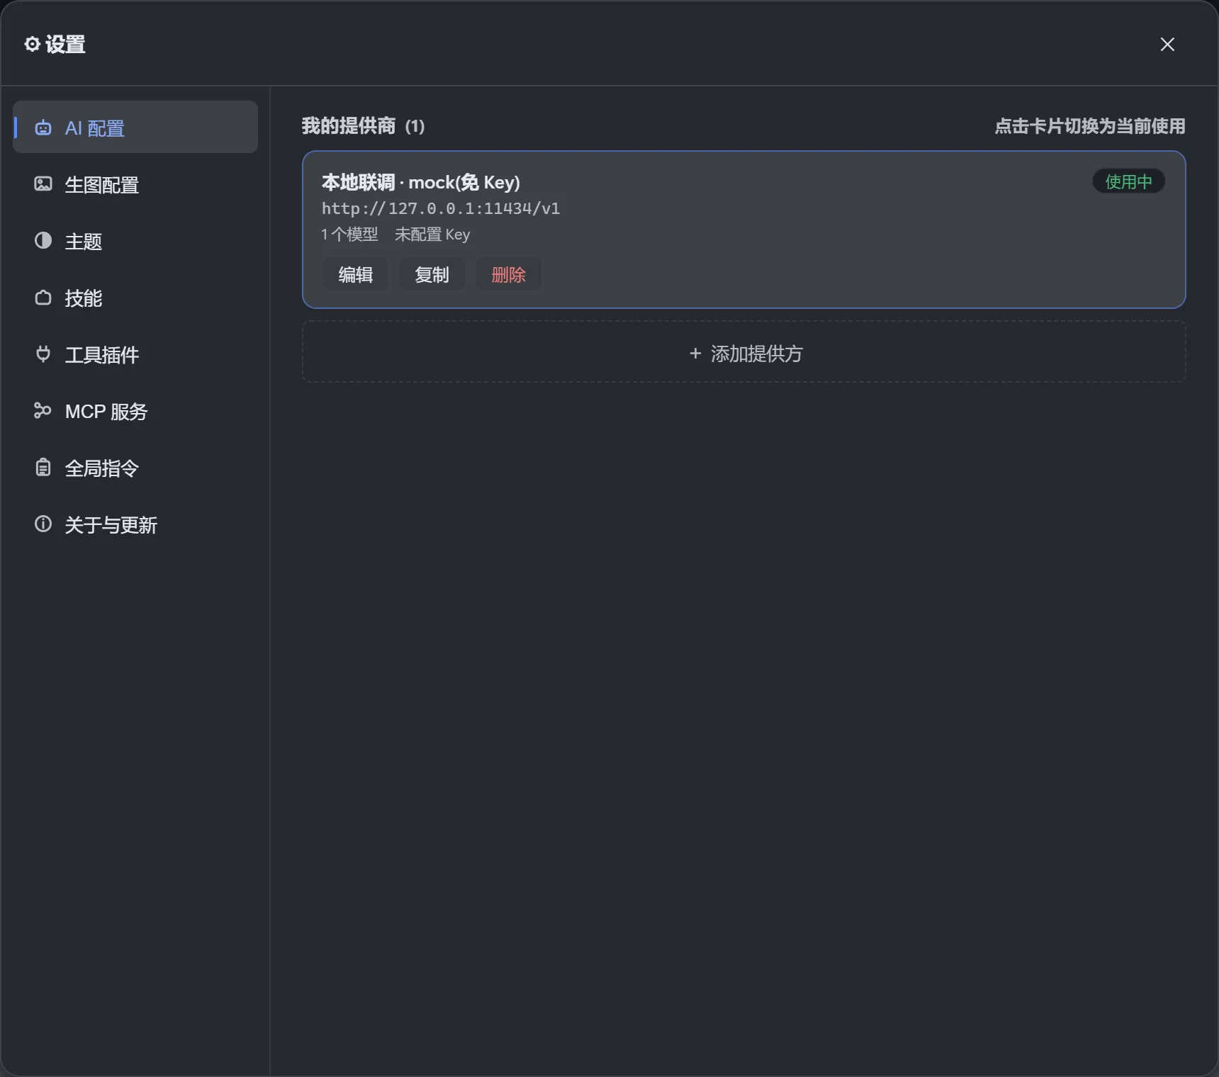This screenshot has height=1077, width=1219.
Task: Click the 使用中 status badge
Action: coord(1129,181)
